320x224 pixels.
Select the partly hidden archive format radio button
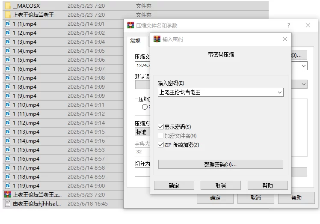(145, 107)
